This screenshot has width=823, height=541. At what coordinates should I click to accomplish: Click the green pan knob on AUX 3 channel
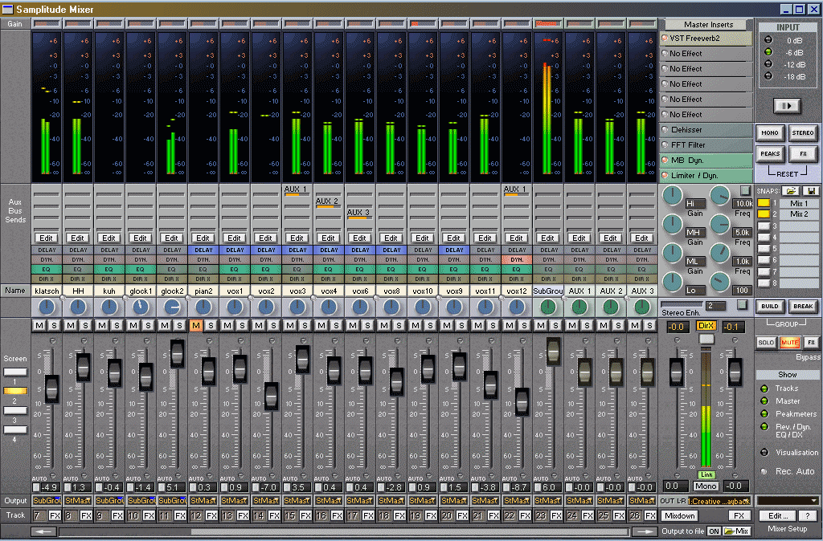click(x=642, y=307)
